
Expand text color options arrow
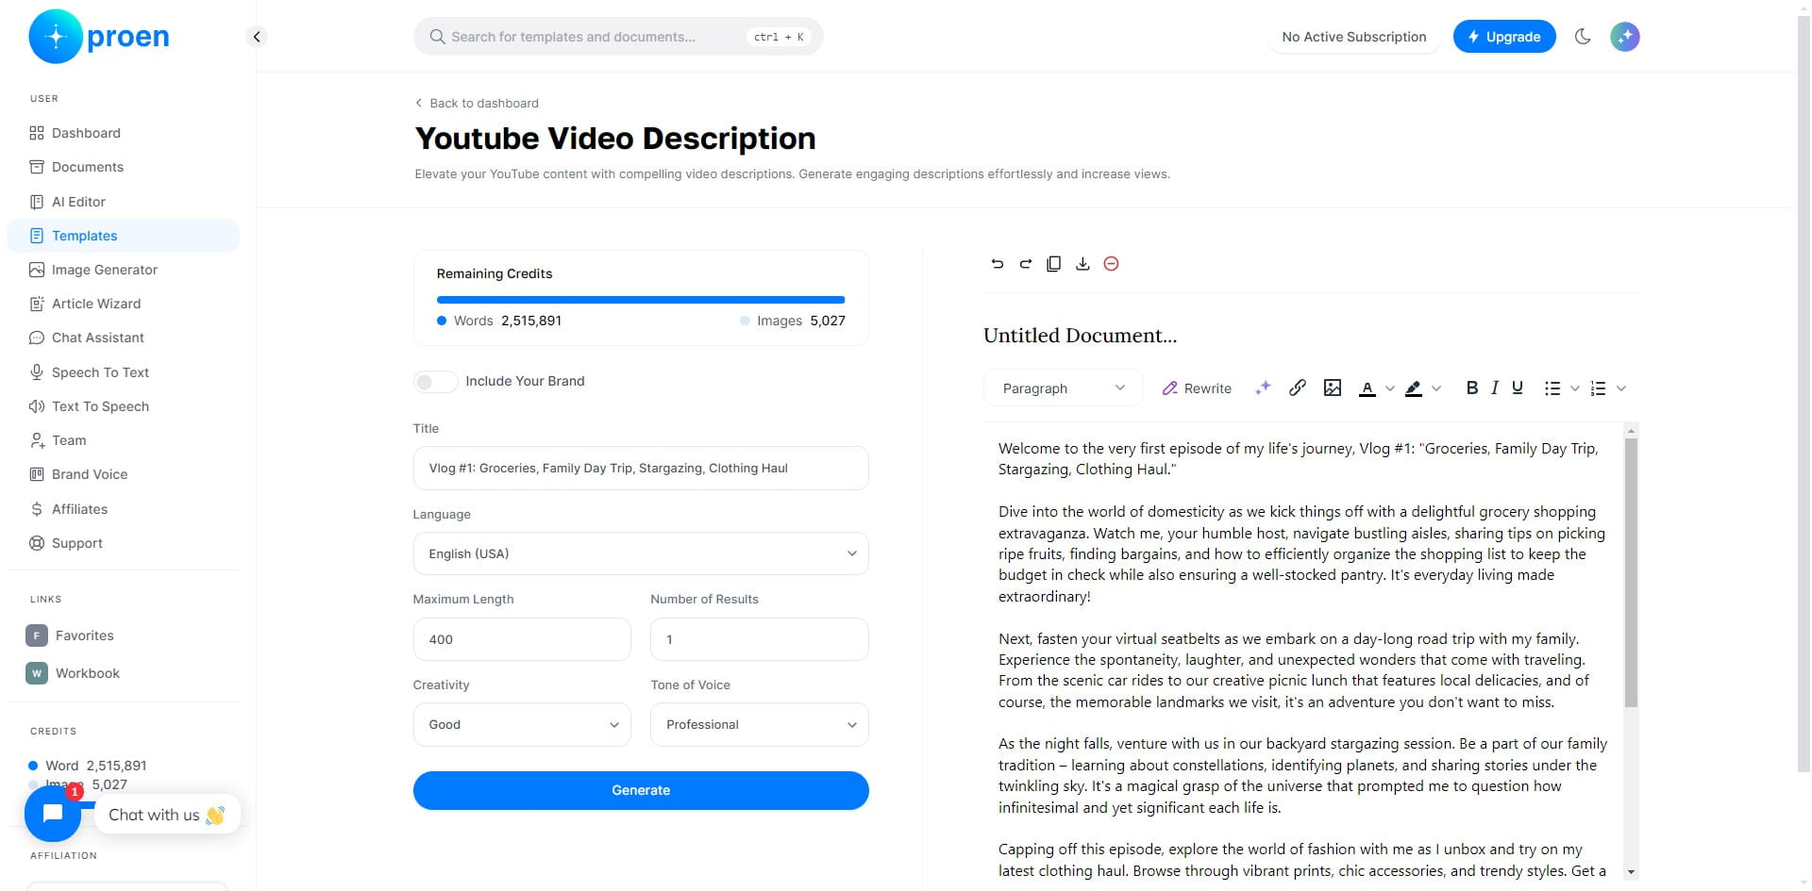1389,388
